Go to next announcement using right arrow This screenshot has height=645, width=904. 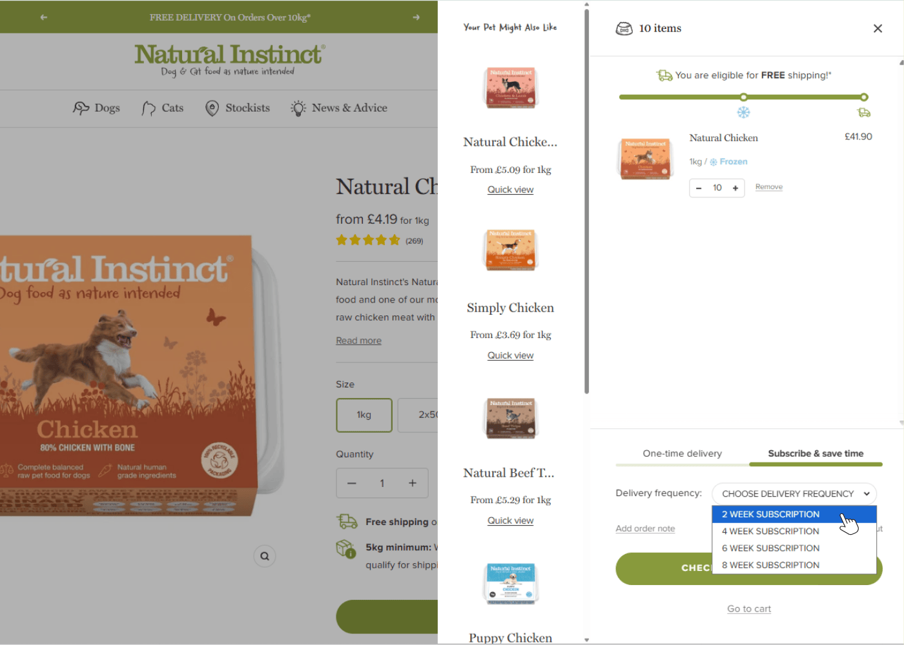(416, 17)
